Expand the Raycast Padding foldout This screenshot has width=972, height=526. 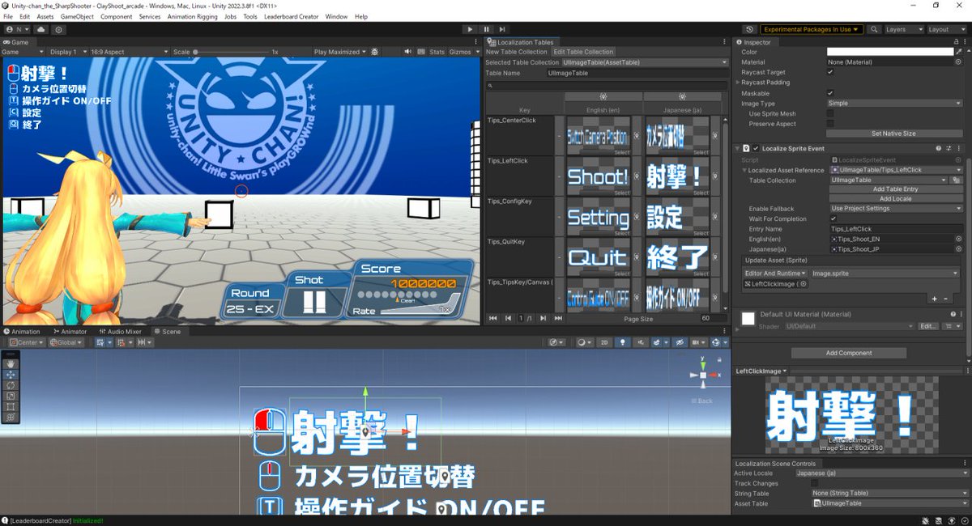pyautogui.click(x=739, y=83)
